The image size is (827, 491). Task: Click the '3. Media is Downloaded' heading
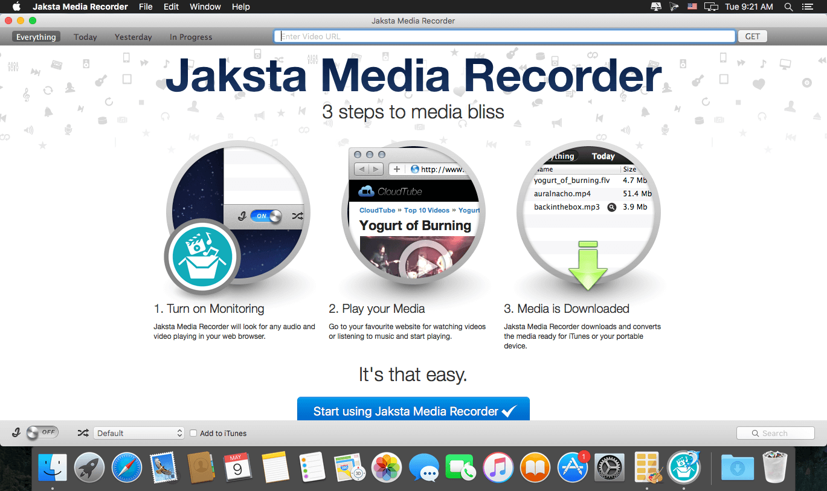click(567, 309)
